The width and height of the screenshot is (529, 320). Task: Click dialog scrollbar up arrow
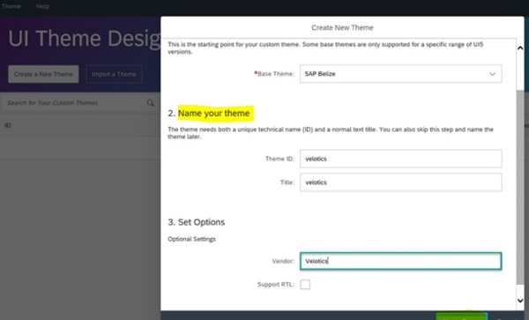[x=520, y=48]
